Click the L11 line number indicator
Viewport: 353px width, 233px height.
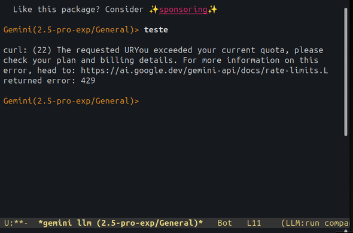tap(254, 223)
